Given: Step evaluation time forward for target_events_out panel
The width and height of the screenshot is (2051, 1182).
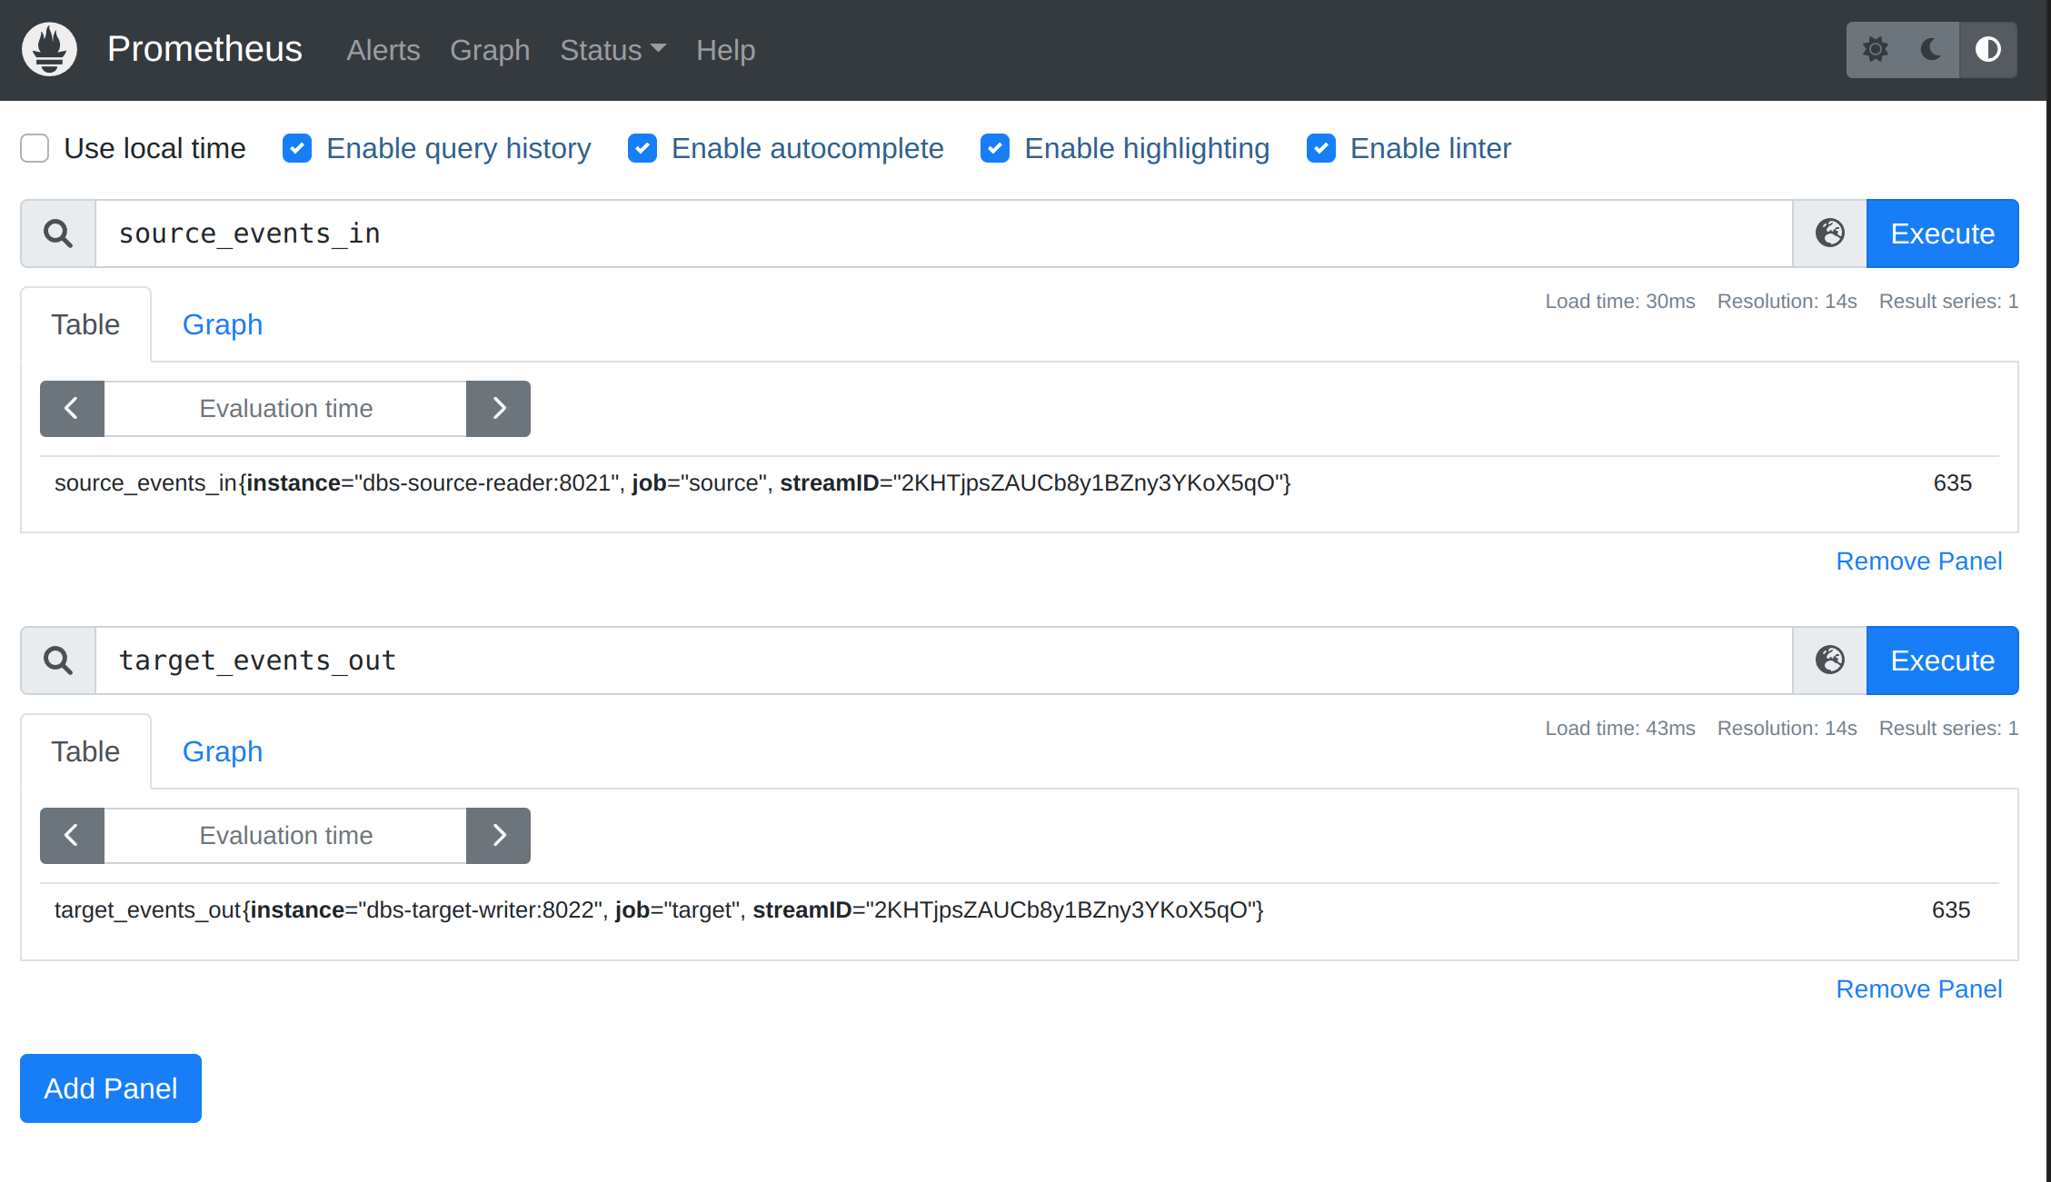Looking at the screenshot, I should point(498,835).
